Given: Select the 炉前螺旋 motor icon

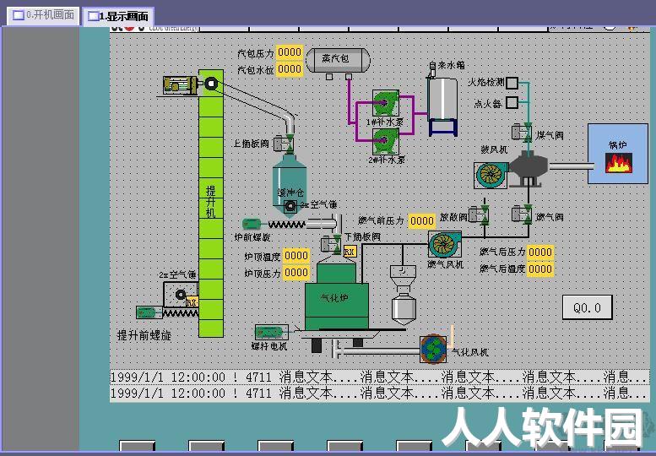Looking at the screenshot, I should (x=252, y=225).
